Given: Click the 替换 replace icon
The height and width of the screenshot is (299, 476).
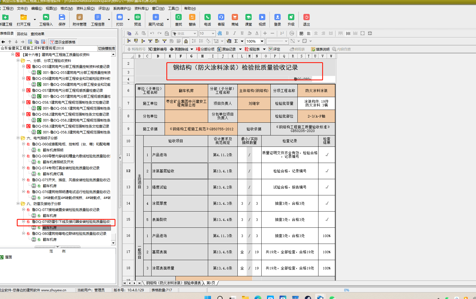Looking at the screenshot, I should tap(192, 17).
